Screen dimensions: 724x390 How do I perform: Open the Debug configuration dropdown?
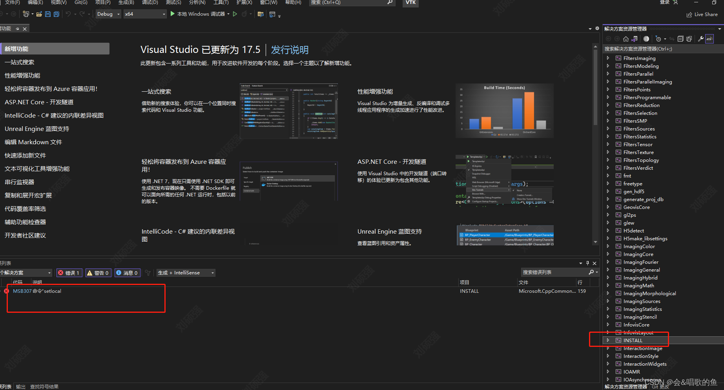(x=108, y=14)
